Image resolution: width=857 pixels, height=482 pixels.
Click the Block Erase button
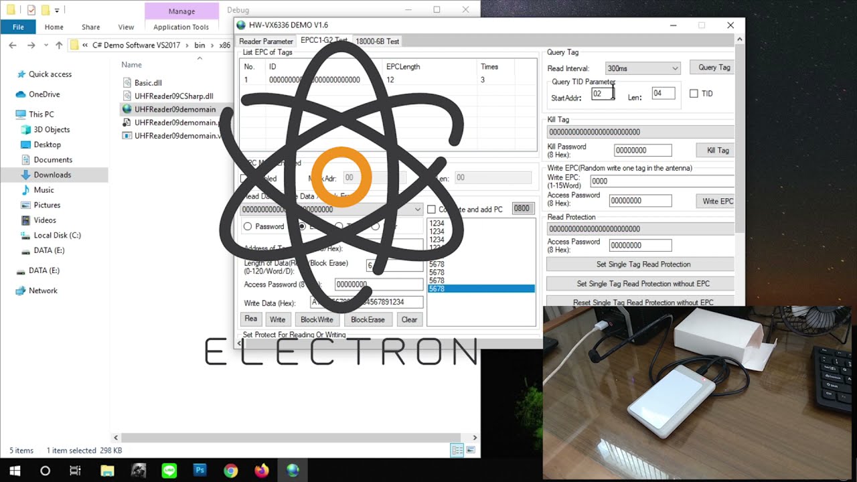point(368,319)
